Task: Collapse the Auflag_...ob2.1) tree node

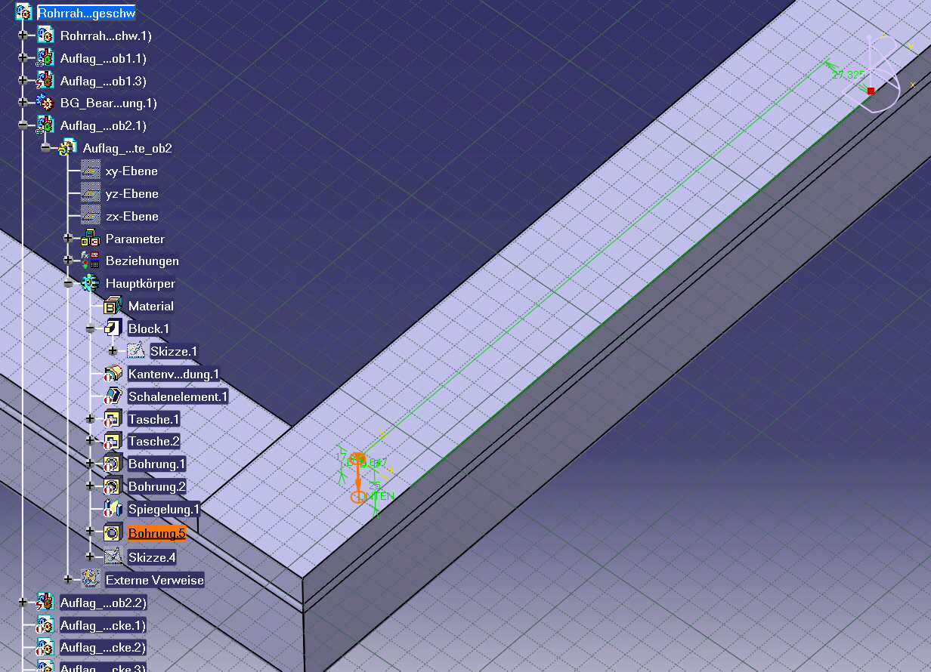Action: pyautogui.click(x=23, y=125)
